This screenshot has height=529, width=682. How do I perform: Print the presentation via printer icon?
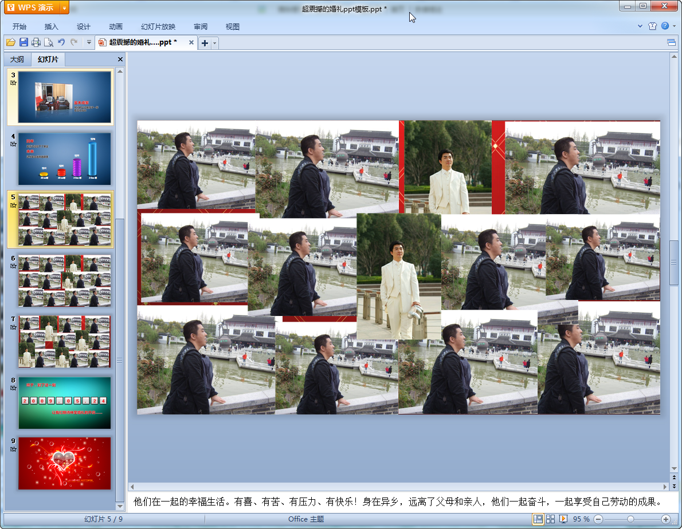[x=36, y=42]
